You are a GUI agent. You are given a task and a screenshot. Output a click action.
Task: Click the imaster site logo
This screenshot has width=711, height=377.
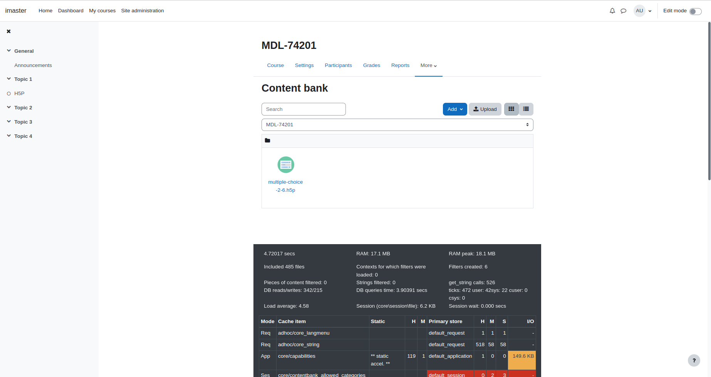pos(16,11)
